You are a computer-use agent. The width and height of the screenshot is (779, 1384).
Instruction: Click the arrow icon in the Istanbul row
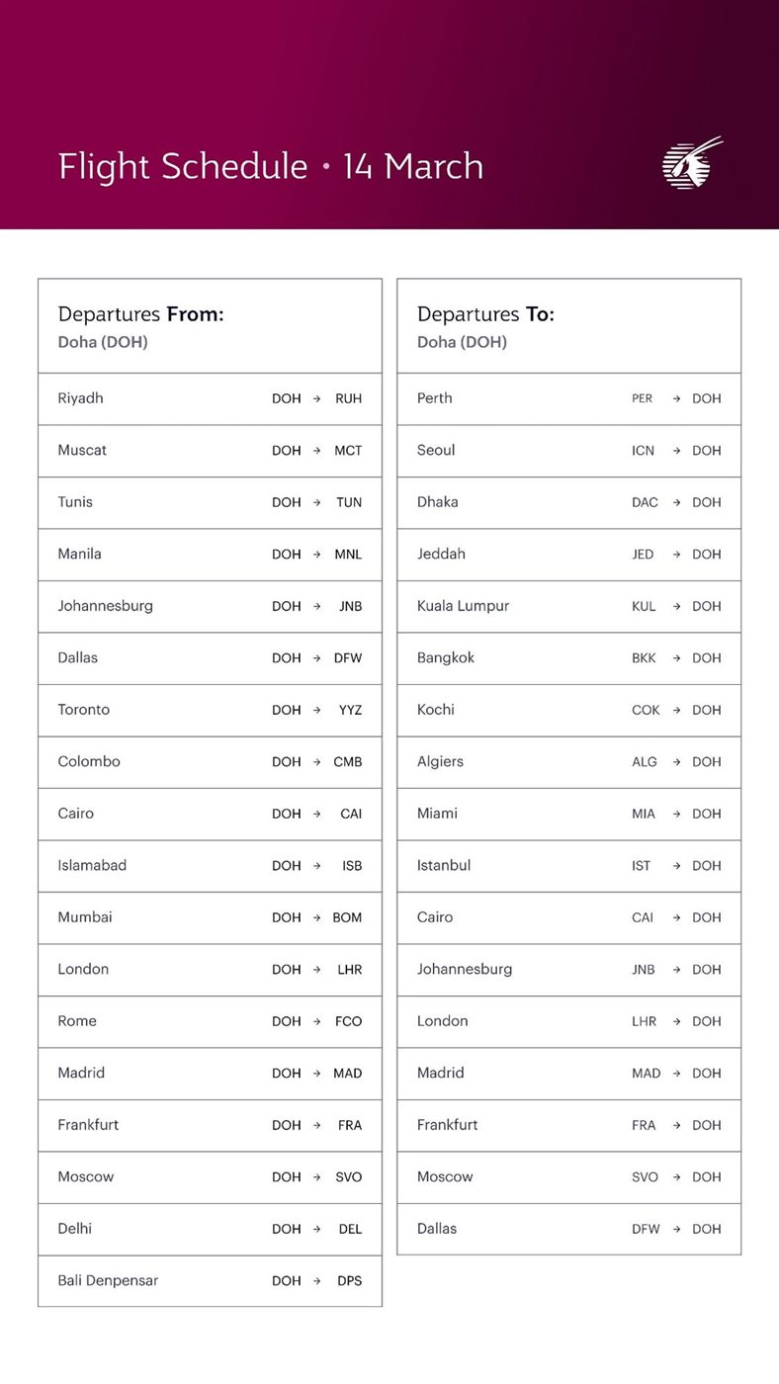[x=676, y=866]
